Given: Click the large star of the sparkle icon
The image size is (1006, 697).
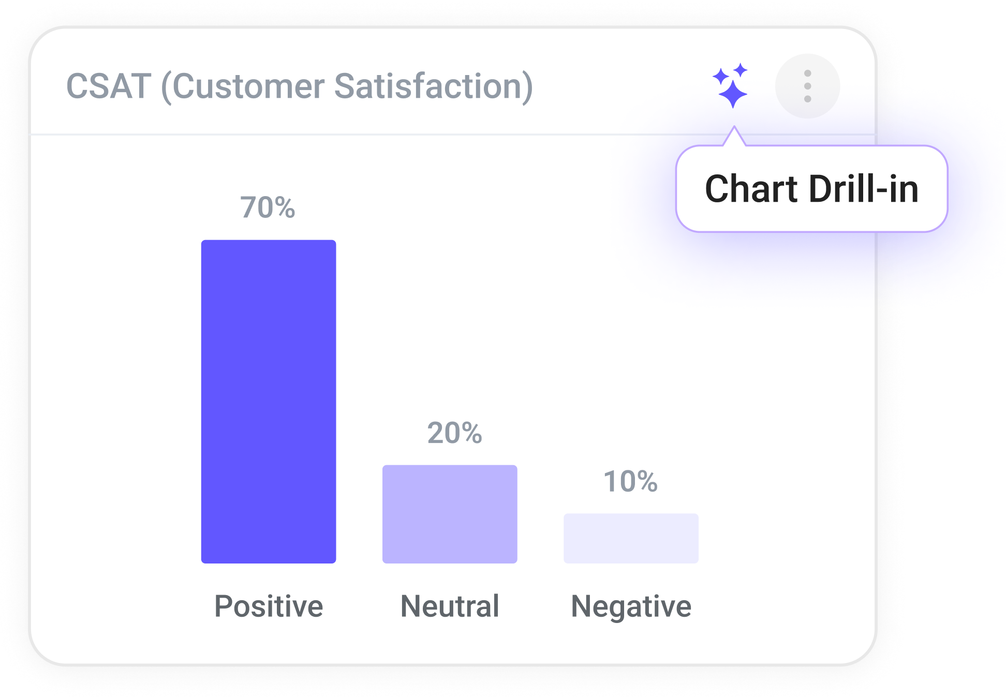Looking at the screenshot, I should 733,94.
